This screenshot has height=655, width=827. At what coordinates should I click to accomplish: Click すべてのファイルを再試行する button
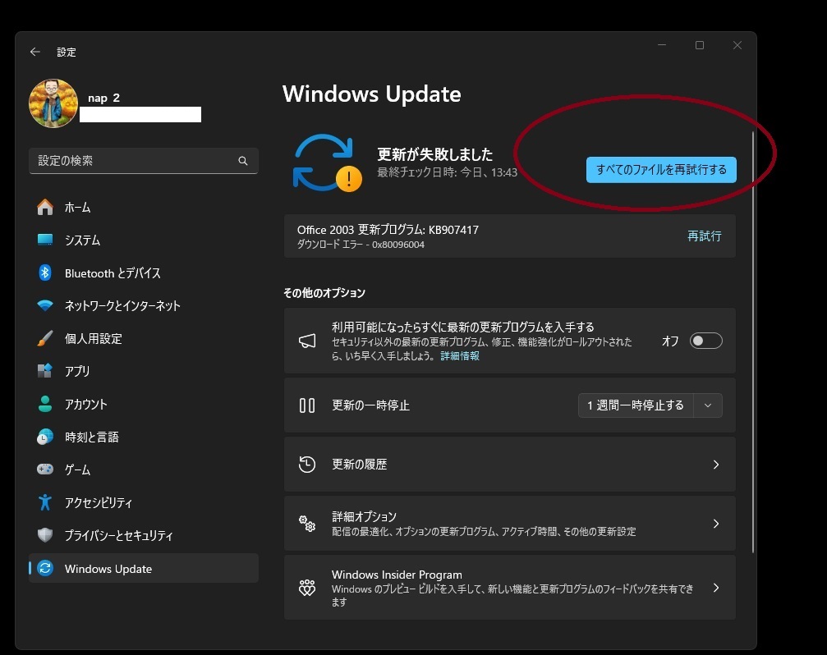(x=661, y=170)
